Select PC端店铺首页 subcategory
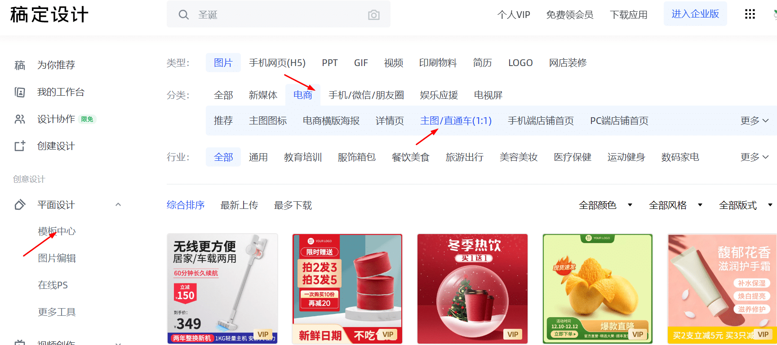Screen dimensions: 777x345 tap(619, 121)
